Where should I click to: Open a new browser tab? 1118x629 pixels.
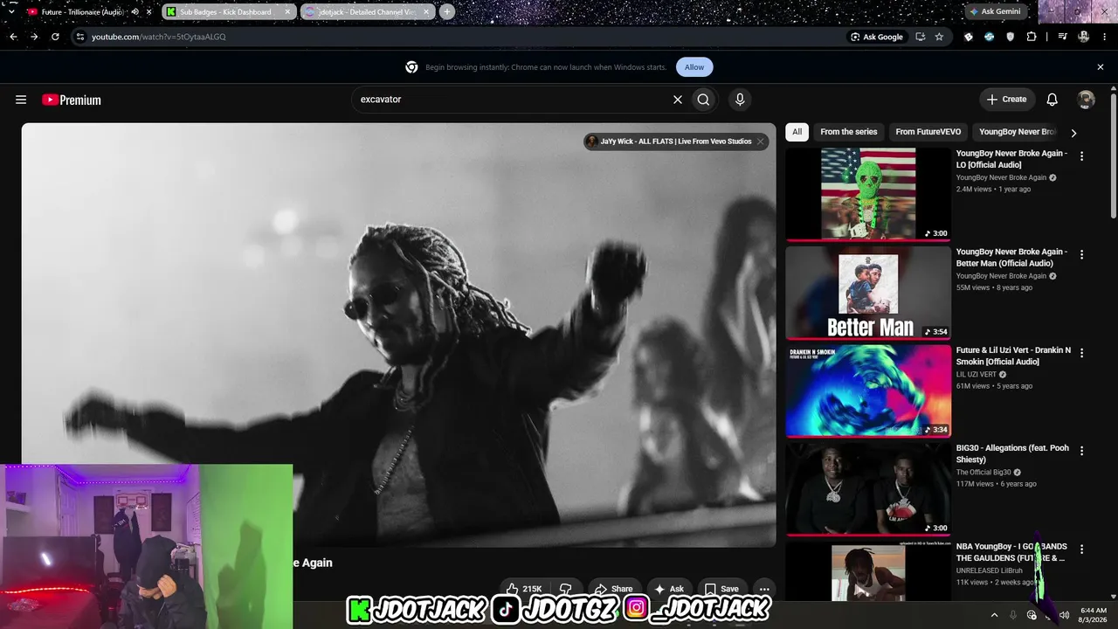pyautogui.click(x=447, y=12)
